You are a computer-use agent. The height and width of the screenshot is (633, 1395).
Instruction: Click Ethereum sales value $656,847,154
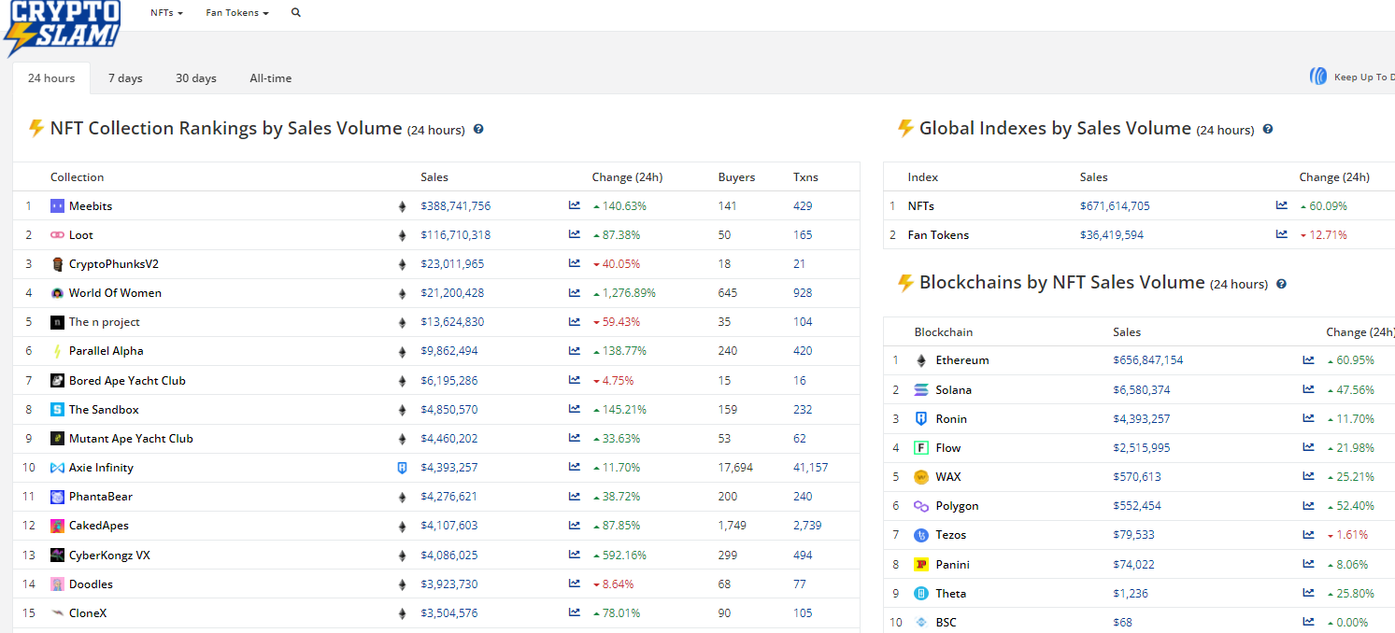coord(1148,360)
